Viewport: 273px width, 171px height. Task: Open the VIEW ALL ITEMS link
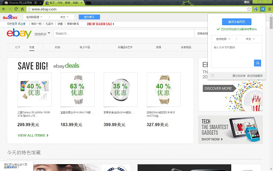tap(33, 136)
